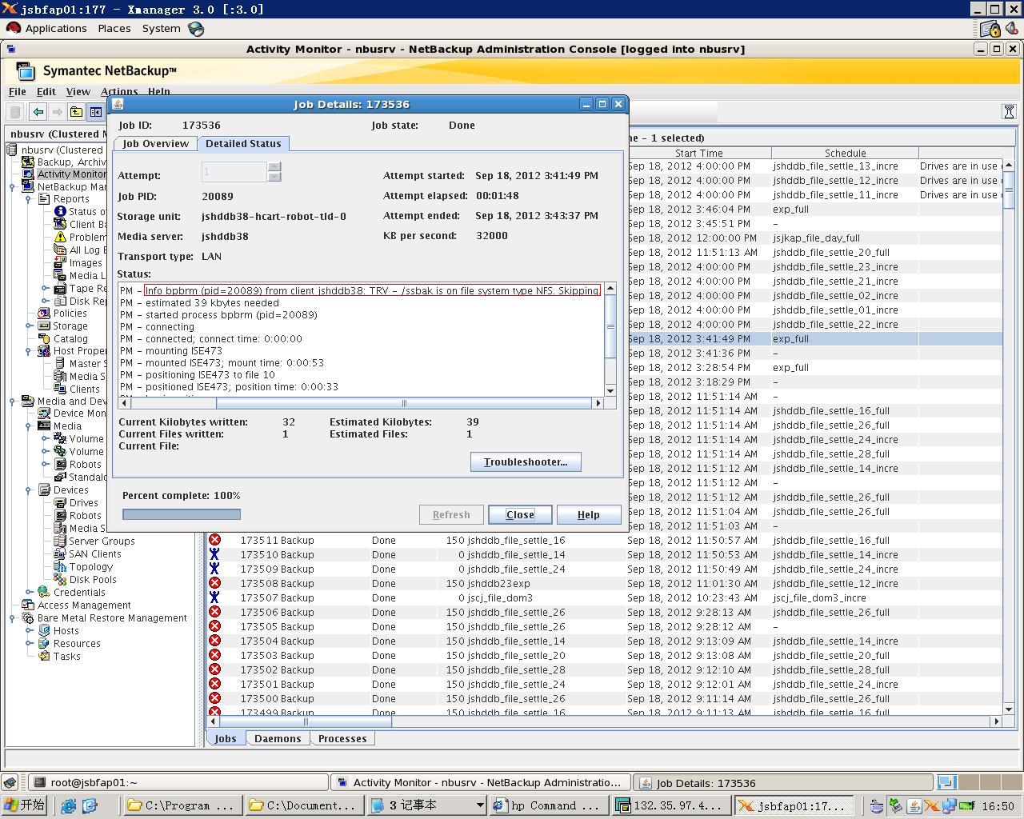Click the status log vertical scrollbar thumb
1024x819 pixels.
(x=610, y=326)
